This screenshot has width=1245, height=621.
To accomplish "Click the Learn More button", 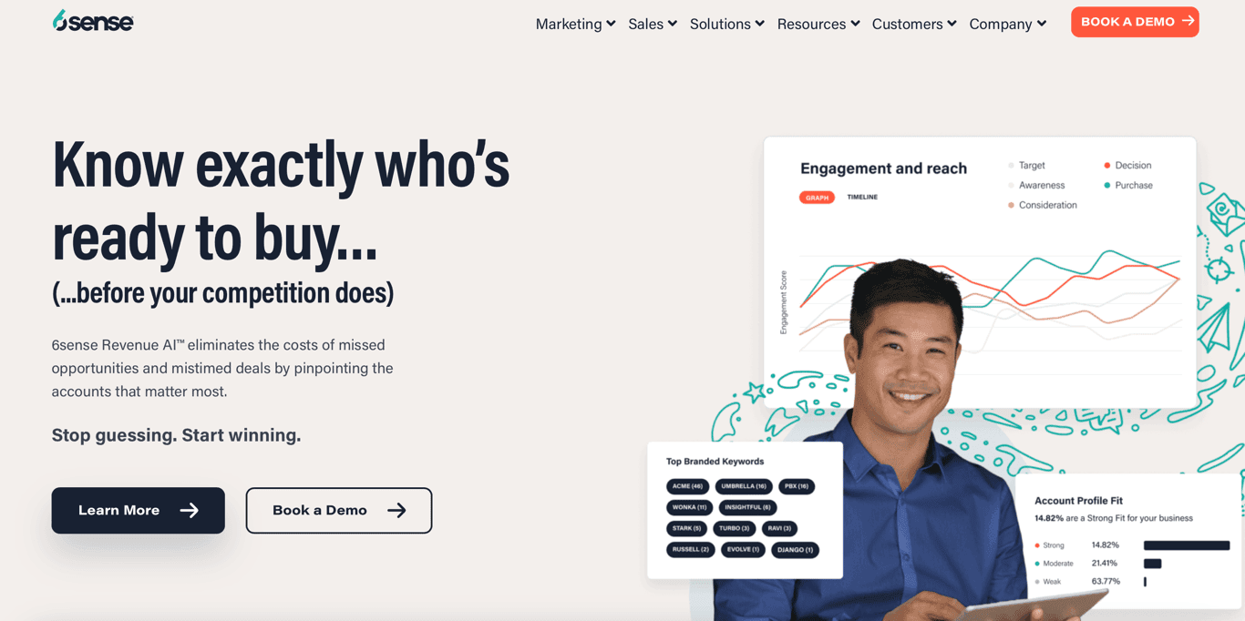I will point(138,511).
